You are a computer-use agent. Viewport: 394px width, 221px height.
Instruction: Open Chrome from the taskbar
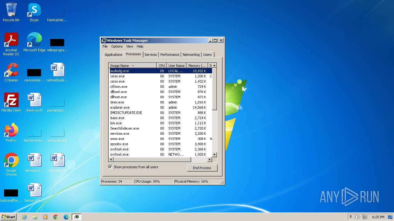56,217
